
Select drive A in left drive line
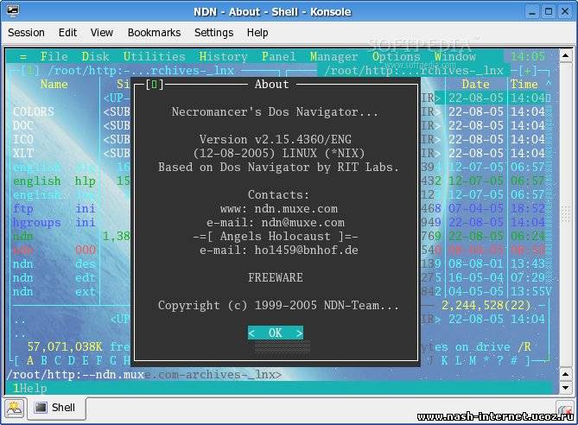(x=30, y=360)
